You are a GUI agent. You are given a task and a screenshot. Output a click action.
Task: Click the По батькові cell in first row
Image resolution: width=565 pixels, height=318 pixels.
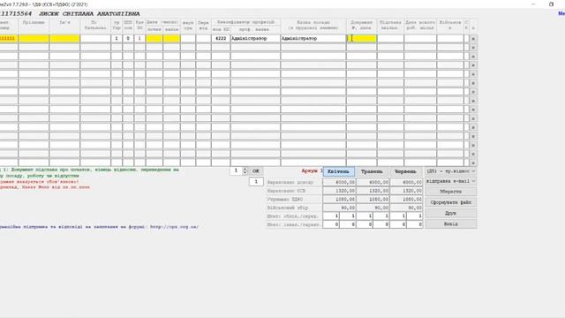click(95, 39)
